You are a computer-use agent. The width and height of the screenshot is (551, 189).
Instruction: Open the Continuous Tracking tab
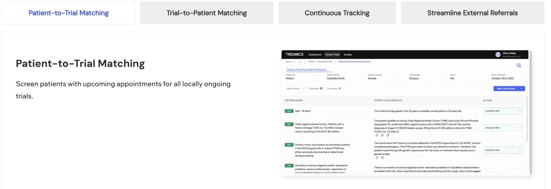(337, 13)
